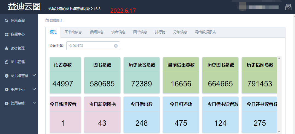
Task: Expand the 用户中心 submenu chevron
Action: [x=34, y=89]
